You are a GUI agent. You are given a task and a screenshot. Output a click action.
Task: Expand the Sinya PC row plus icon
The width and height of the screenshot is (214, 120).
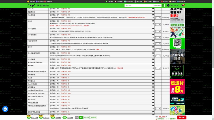click(x=153, y=8)
